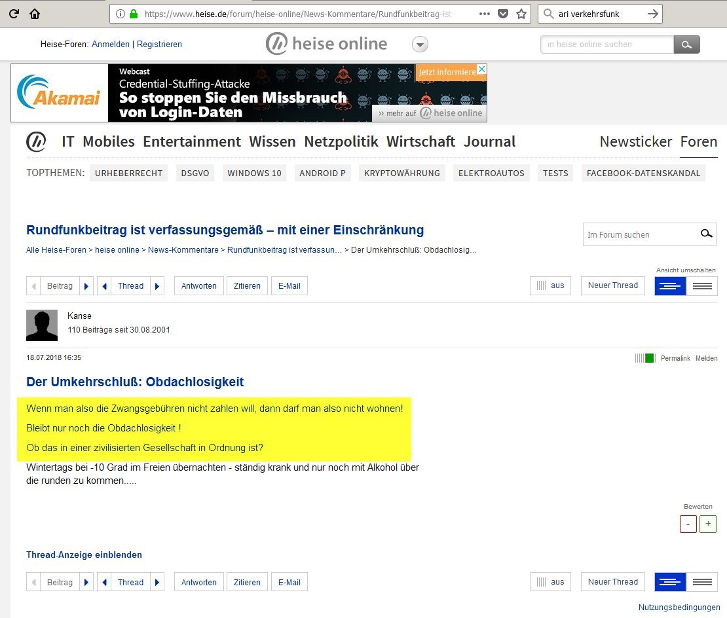The width and height of the screenshot is (727, 618).
Task: Open the Netzpolitik menu section
Action: pos(341,141)
